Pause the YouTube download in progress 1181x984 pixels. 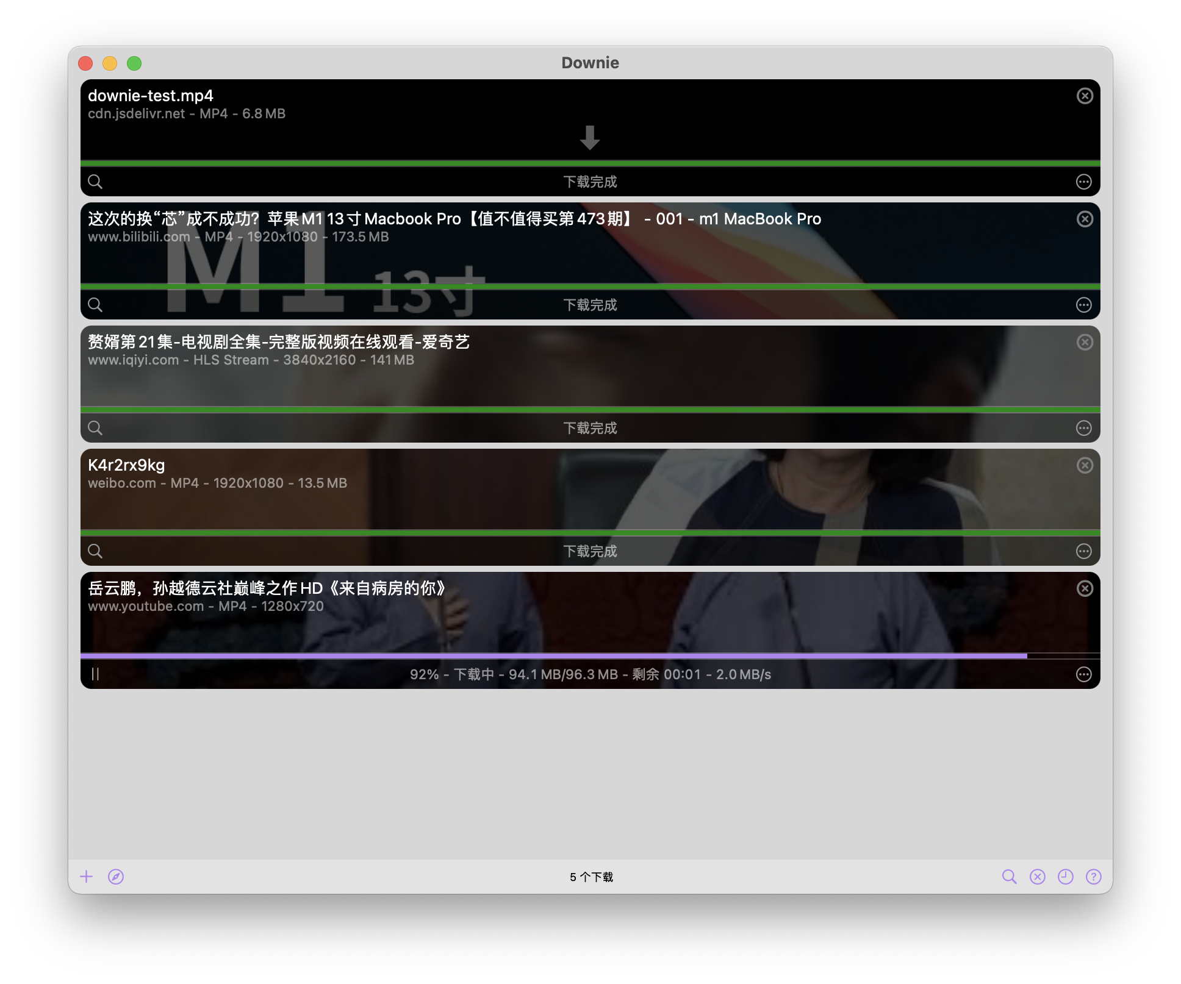pyautogui.click(x=95, y=674)
